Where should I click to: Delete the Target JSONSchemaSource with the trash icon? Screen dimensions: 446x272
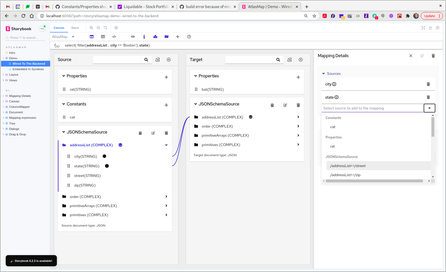298,105
